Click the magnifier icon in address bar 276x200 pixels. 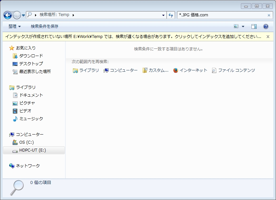(x=30, y=15)
